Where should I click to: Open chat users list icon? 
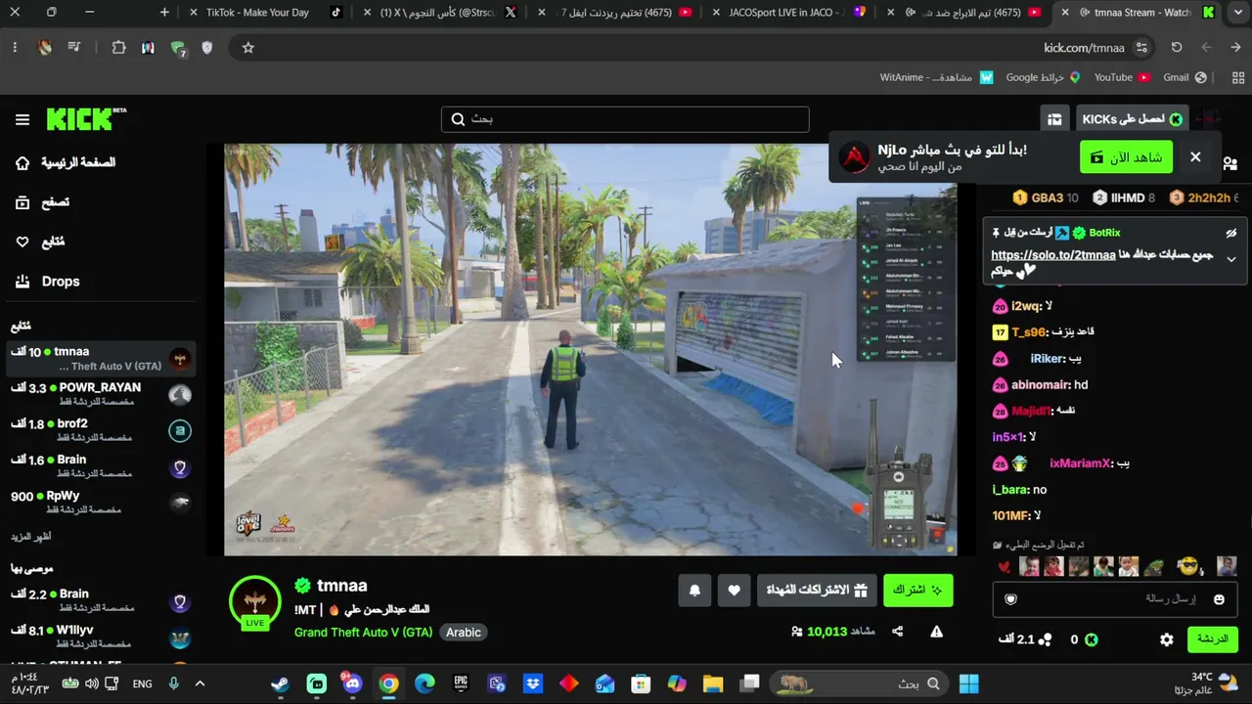coord(1230,163)
